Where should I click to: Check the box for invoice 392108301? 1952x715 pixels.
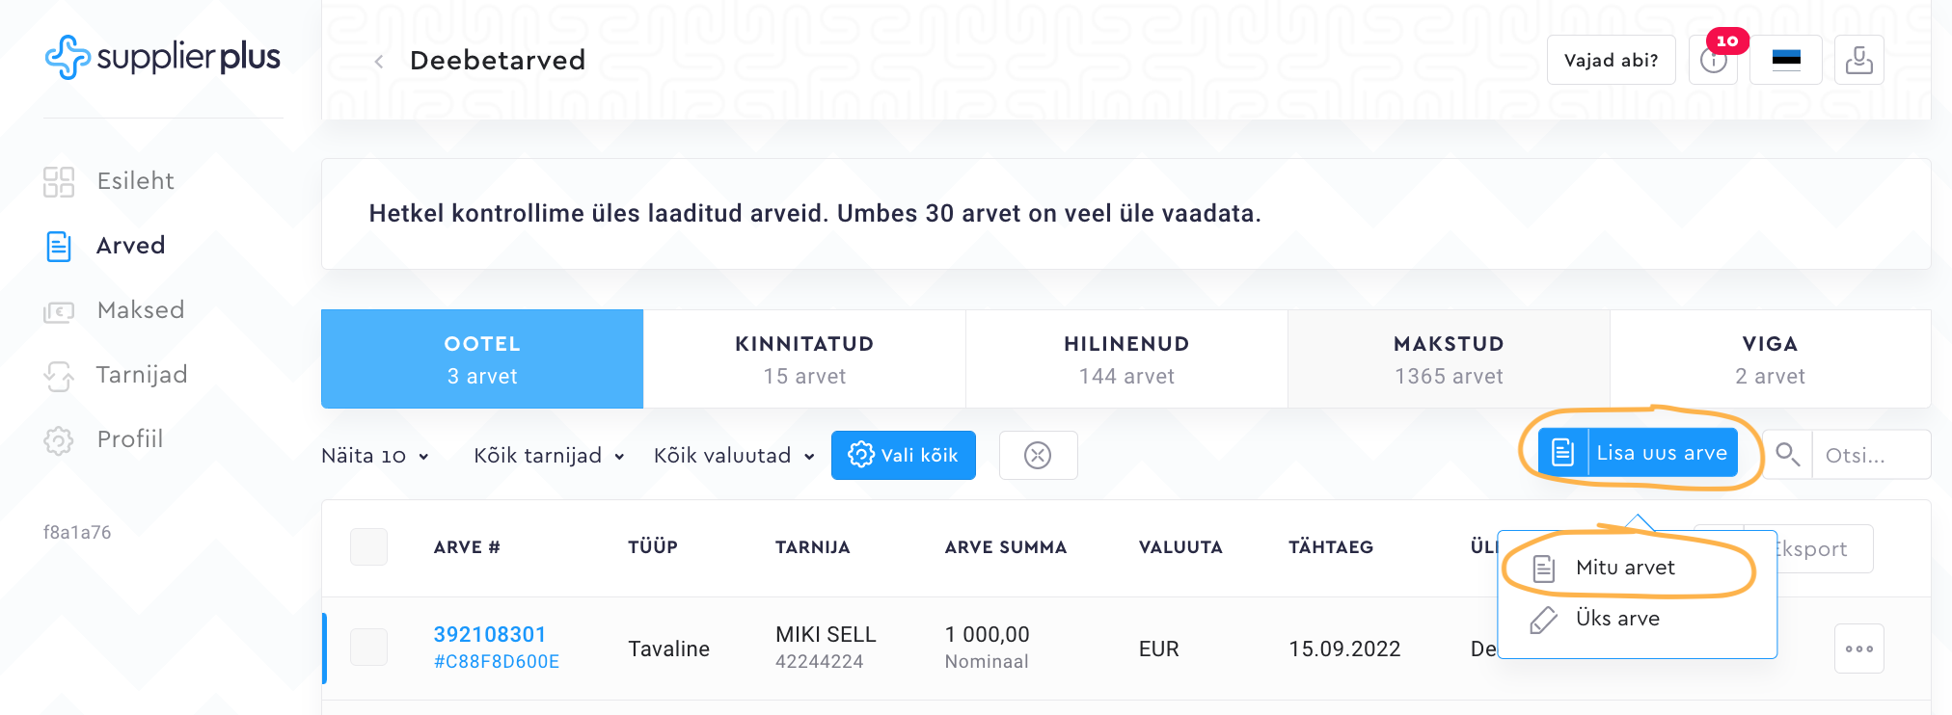tap(368, 647)
